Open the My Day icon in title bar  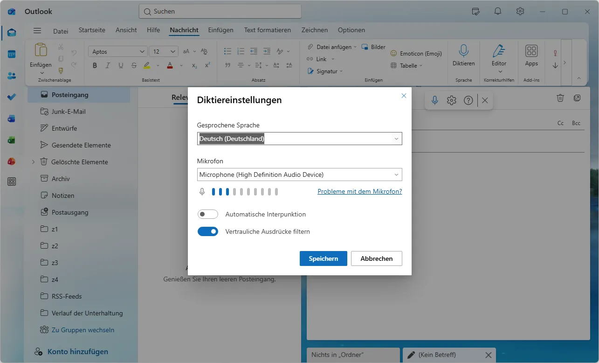point(475,11)
